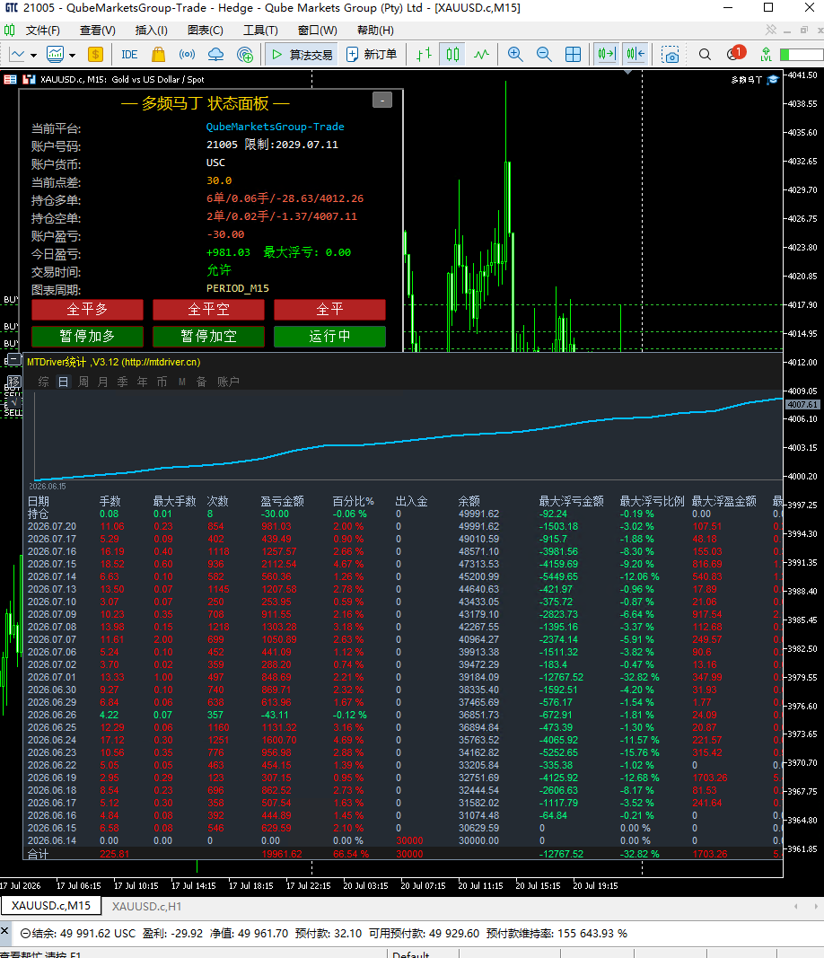Click the zoom out magnifier icon
The height and width of the screenshot is (958, 824).
click(x=544, y=55)
